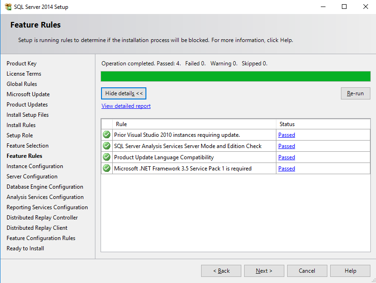
Task: Click the SQL Server Setup icon in the title bar
Action: tap(8, 7)
